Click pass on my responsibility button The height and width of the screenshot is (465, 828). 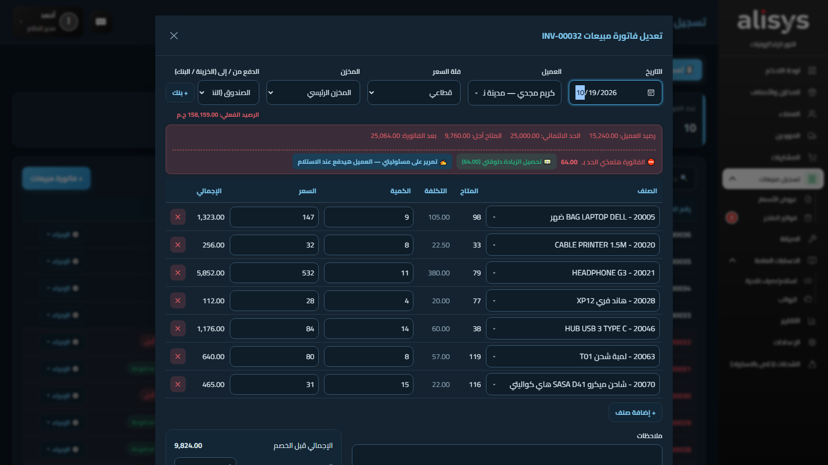click(372, 162)
